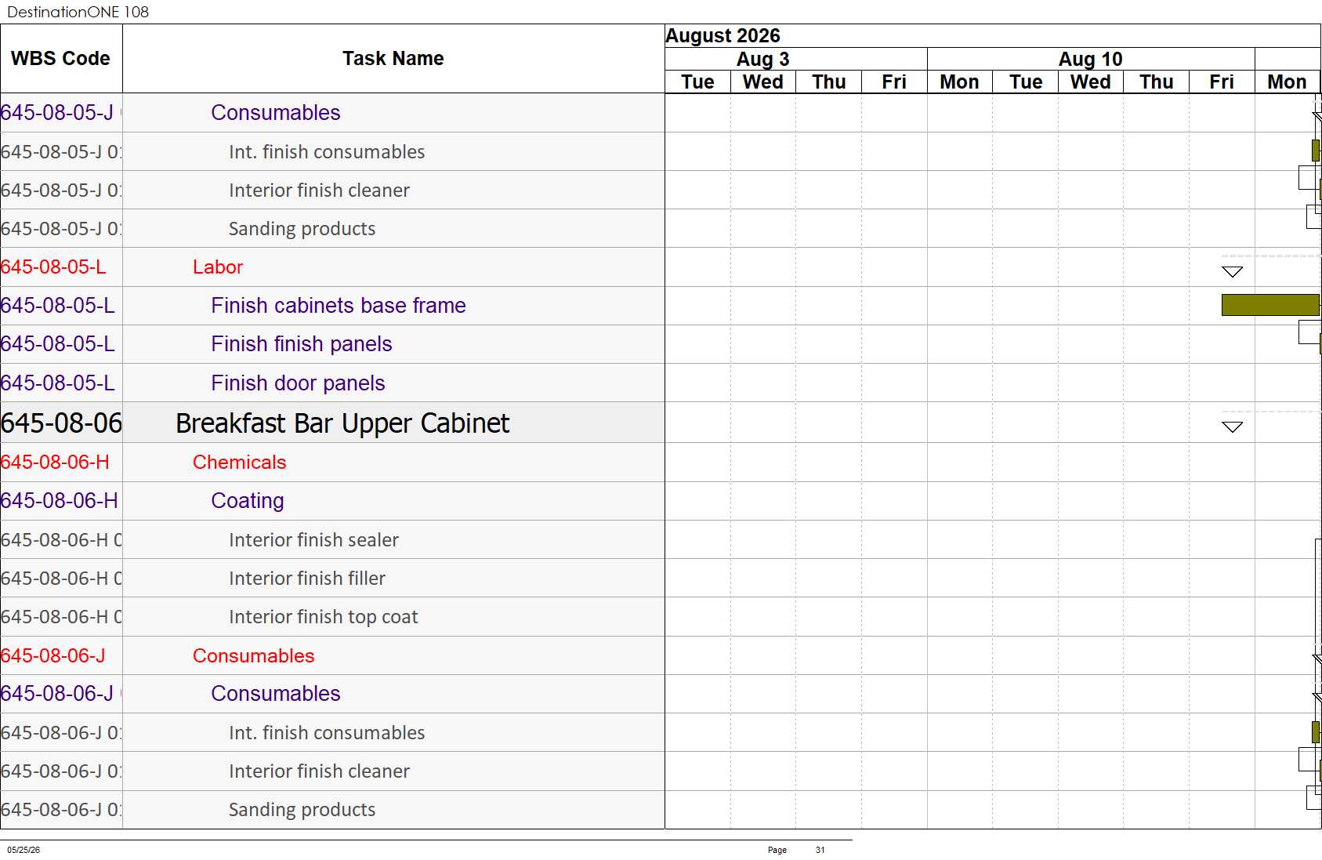Click the Interior finish filler task
The width and height of the screenshot is (1322, 860).
point(307,579)
